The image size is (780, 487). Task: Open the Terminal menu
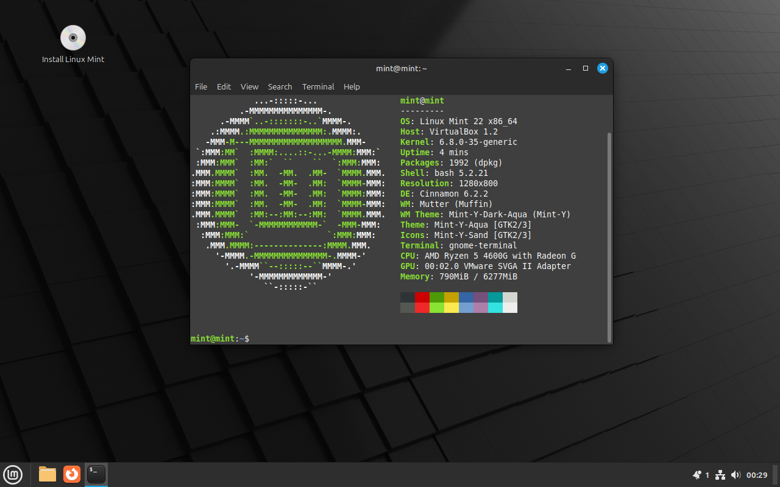pos(318,86)
